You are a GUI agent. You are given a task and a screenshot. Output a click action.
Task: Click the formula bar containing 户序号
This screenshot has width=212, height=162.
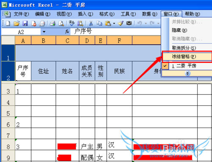[x=116, y=31]
